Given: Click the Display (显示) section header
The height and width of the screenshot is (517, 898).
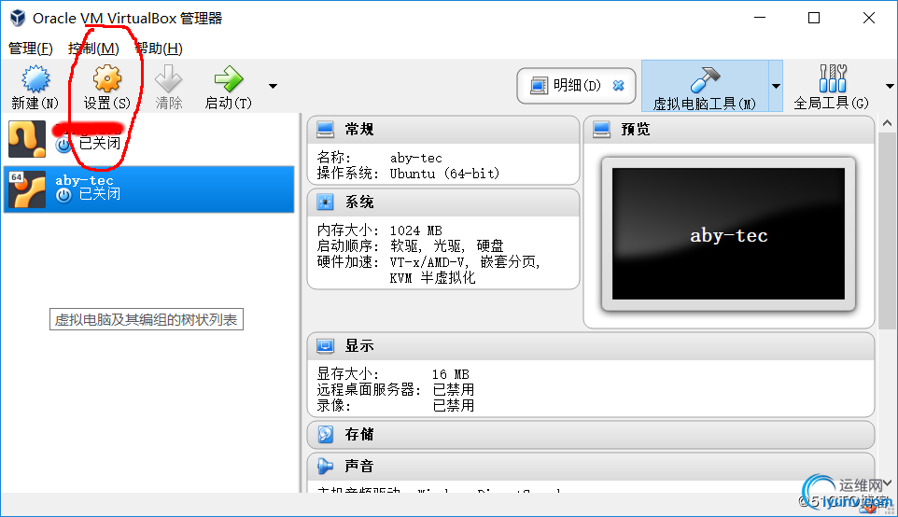Looking at the screenshot, I should [591, 346].
